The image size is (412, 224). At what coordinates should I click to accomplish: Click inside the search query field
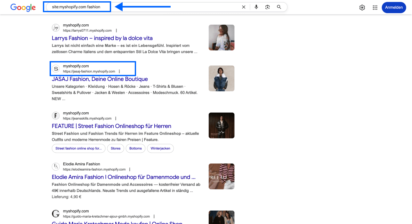tap(77, 6)
